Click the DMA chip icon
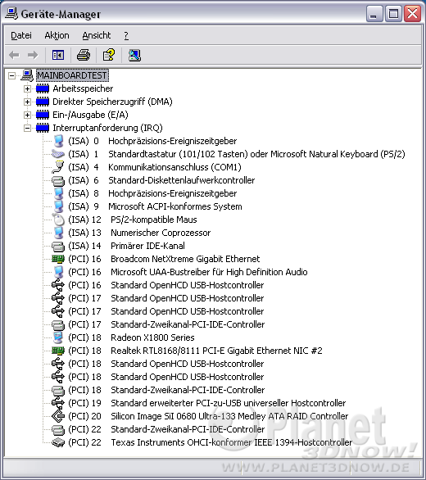Image resolution: width=426 pixels, height=480 pixels. (x=43, y=102)
